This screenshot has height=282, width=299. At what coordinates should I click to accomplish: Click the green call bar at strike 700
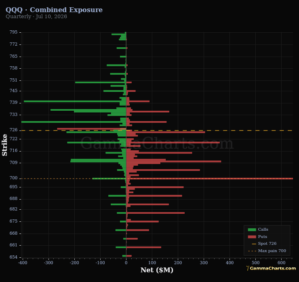(x=109, y=179)
